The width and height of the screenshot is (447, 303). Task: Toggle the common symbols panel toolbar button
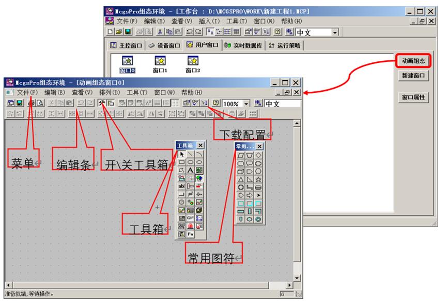pos(111,103)
